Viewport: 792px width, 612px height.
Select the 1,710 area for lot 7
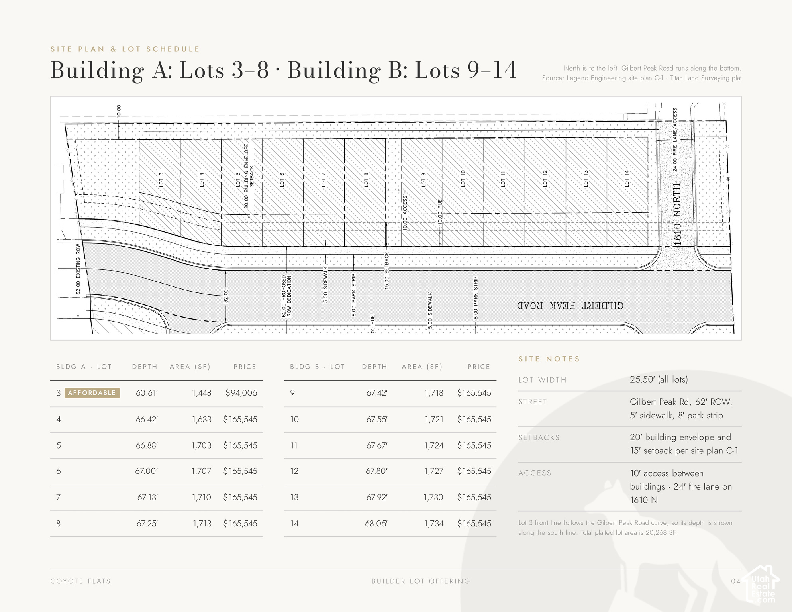tap(202, 497)
